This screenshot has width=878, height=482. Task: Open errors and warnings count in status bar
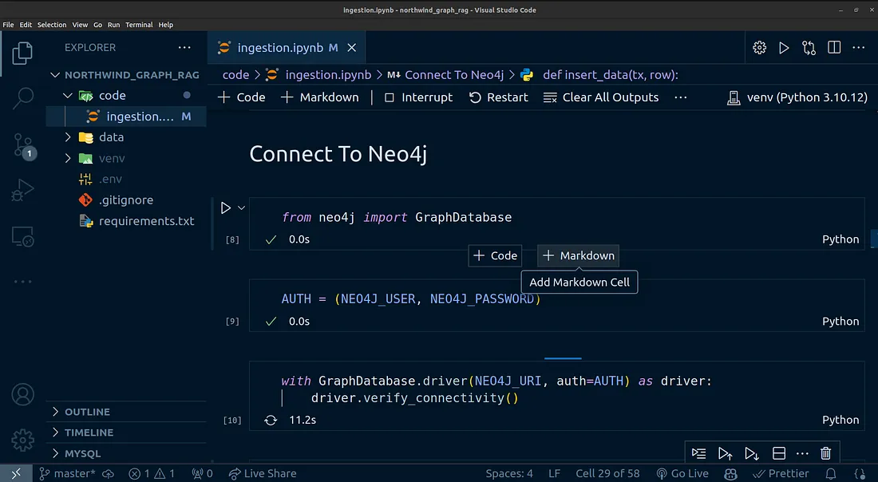coord(152,473)
